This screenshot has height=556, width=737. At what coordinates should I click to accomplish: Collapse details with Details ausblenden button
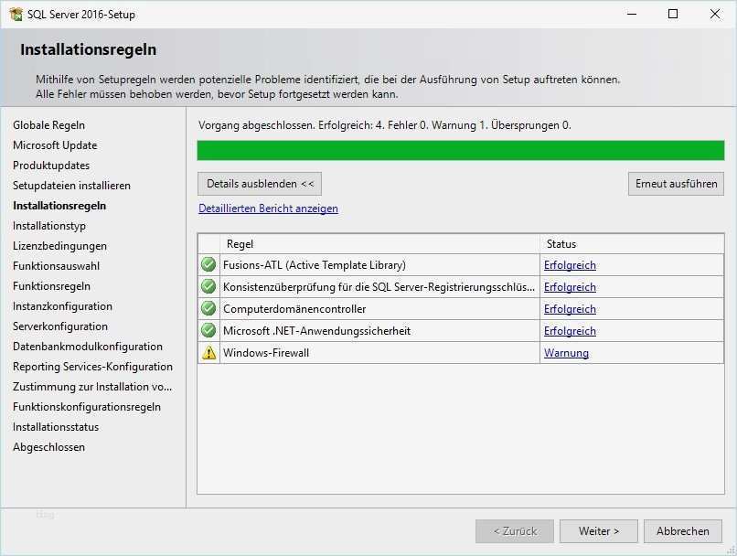click(260, 184)
